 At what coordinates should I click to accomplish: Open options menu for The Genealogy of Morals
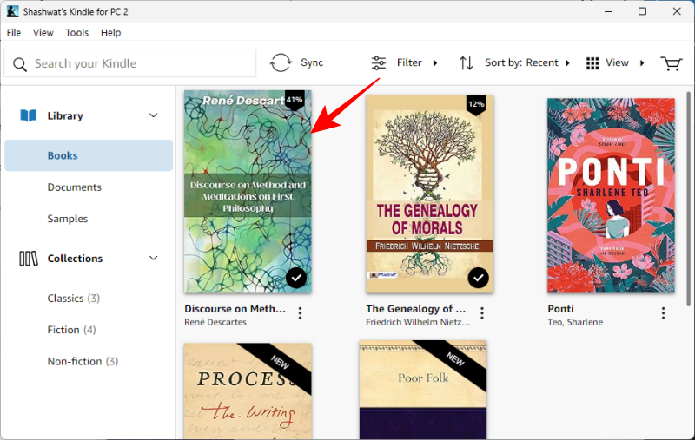click(482, 313)
